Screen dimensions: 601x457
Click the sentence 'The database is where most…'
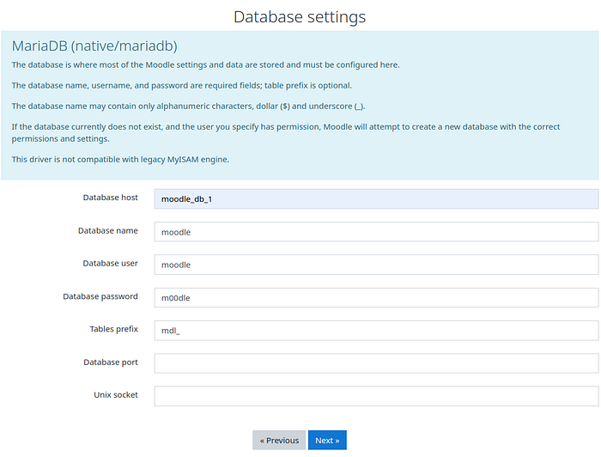tap(205, 64)
